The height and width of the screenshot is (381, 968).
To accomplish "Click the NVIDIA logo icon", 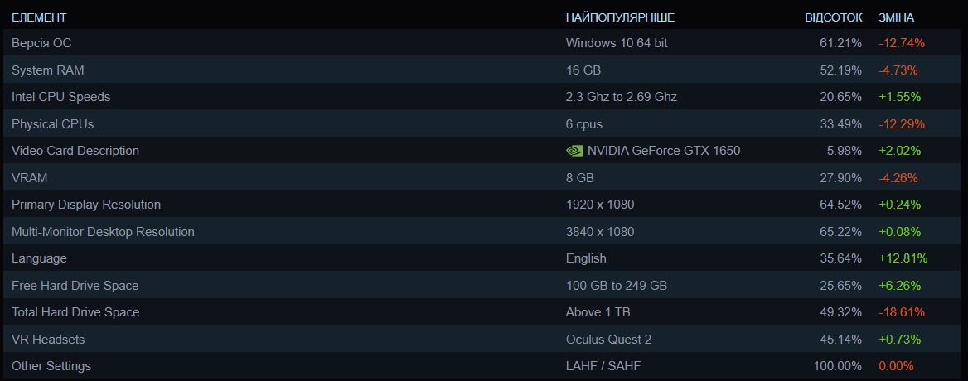I will point(574,151).
